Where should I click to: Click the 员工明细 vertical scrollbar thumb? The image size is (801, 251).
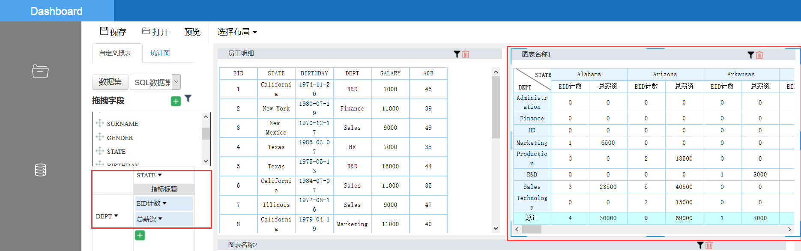tap(496, 107)
